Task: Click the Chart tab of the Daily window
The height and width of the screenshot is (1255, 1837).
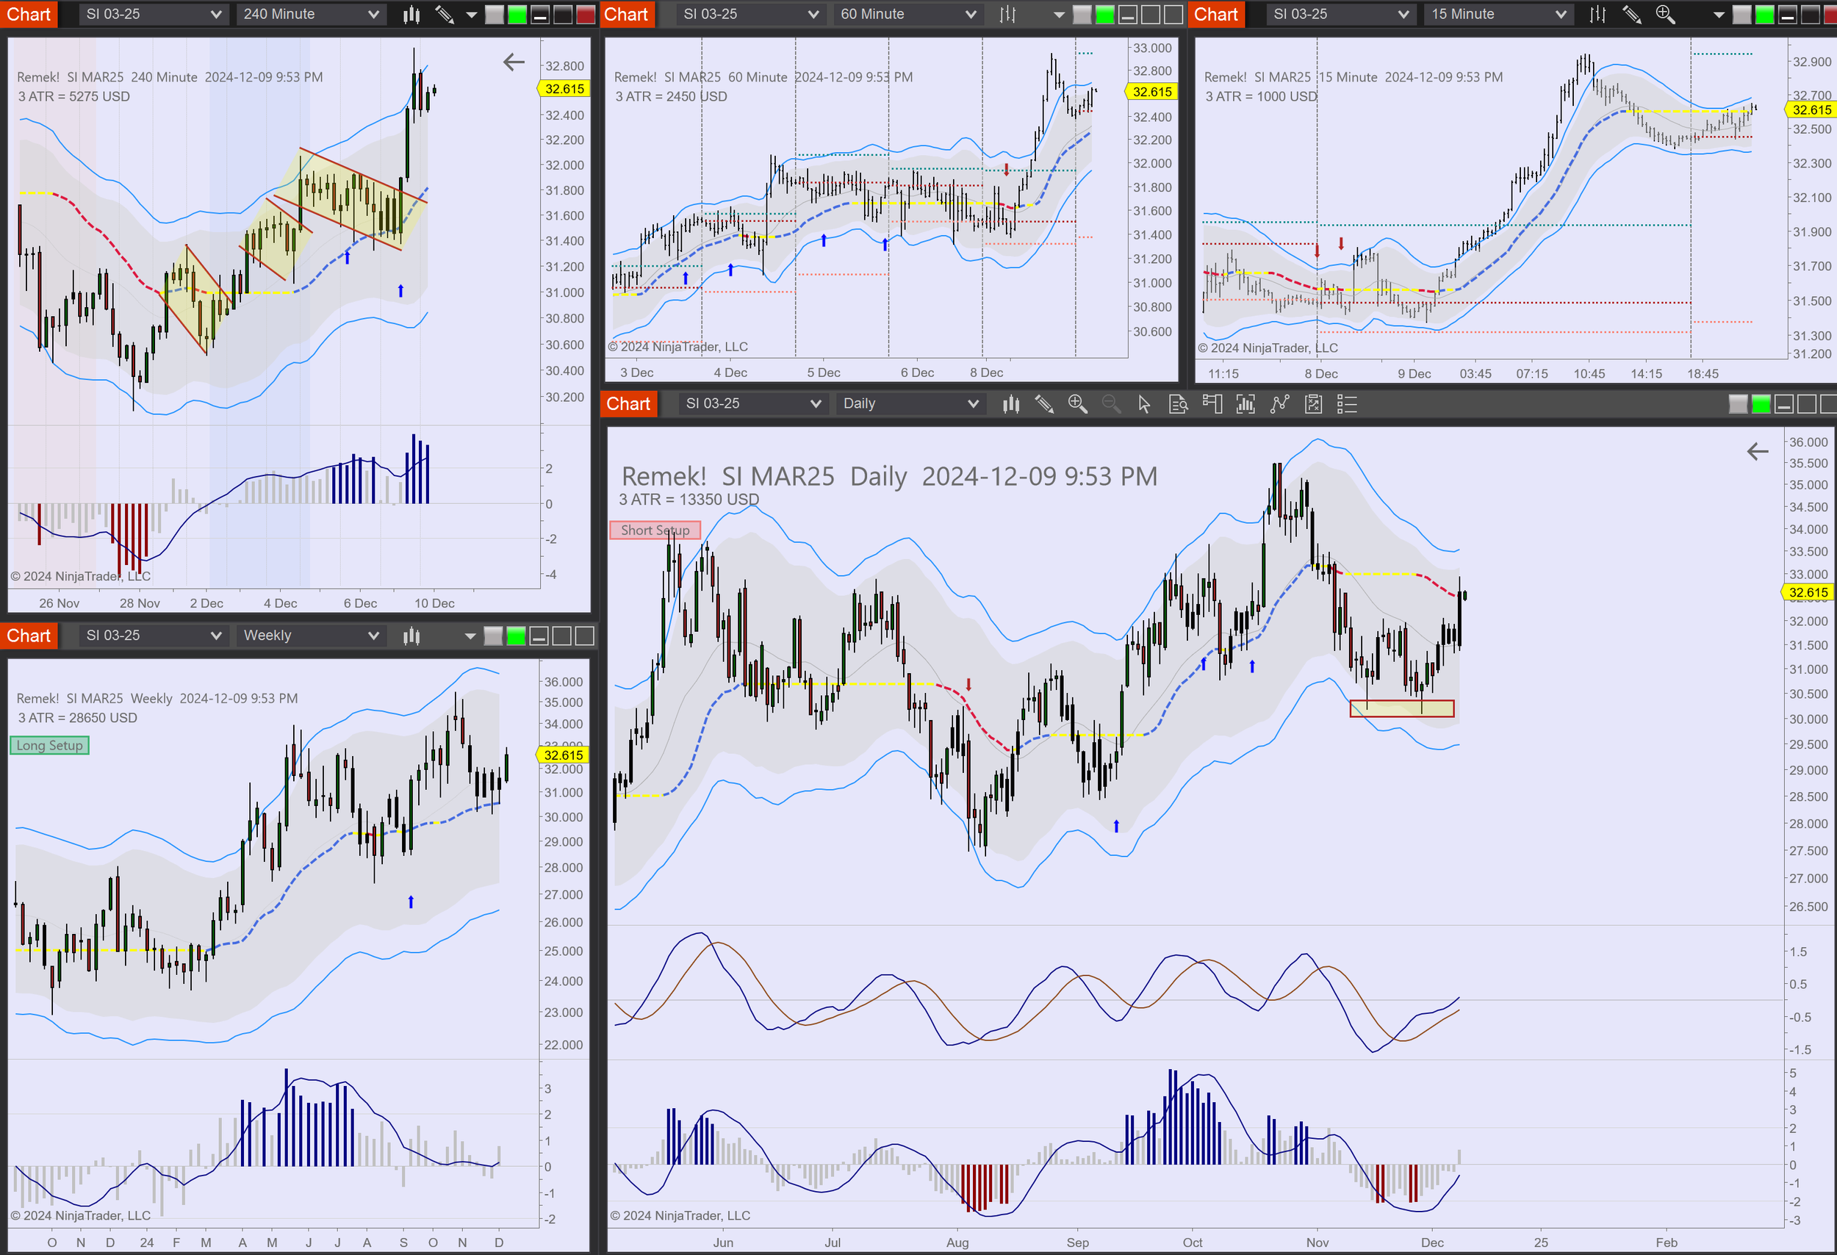Action: (x=628, y=405)
